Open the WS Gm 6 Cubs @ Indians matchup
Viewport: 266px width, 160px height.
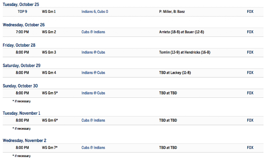tap(93, 120)
